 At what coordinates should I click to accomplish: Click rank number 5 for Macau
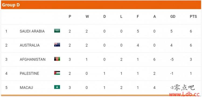pyautogui.click(x=6, y=88)
